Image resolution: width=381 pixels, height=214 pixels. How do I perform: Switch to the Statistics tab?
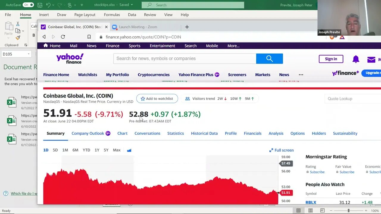(x=175, y=133)
